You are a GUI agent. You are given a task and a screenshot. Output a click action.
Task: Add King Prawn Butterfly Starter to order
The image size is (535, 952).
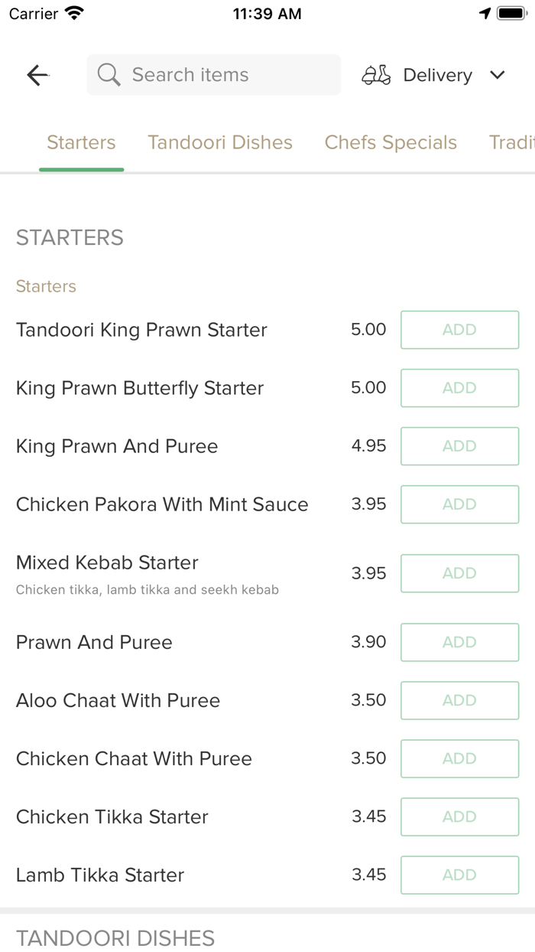pos(459,388)
